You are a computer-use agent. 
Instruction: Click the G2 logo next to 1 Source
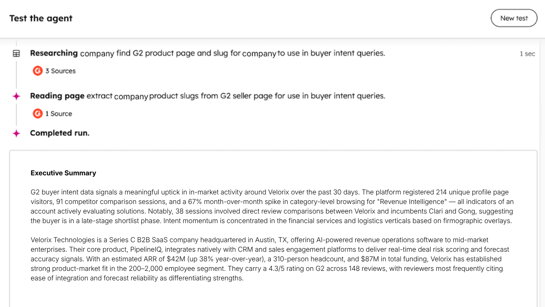(37, 113)
